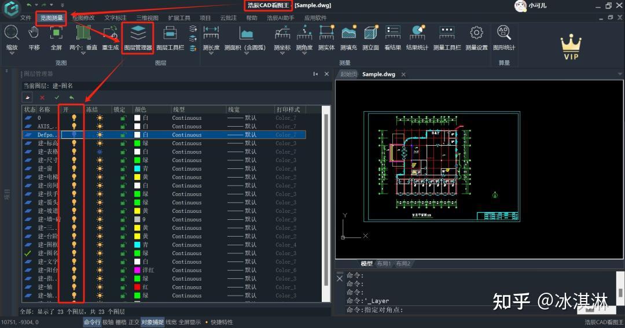The image size is (625, 328).
Task: Click the layer list vertical scrollbar
Action: pyautogui.click(x=326, y=199)
